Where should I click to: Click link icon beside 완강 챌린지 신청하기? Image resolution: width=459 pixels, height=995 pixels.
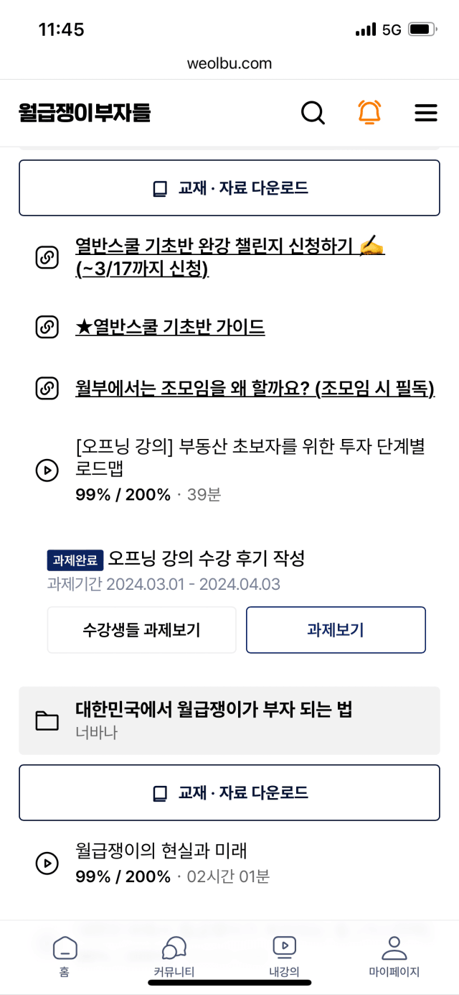[x=47, y=257]
